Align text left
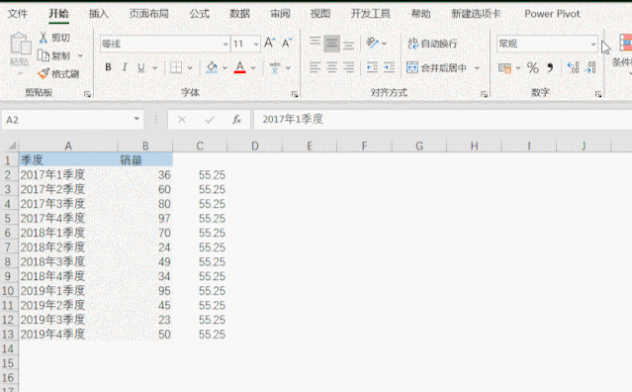This screenshot has height=392, width=632. tap(316, 67)
